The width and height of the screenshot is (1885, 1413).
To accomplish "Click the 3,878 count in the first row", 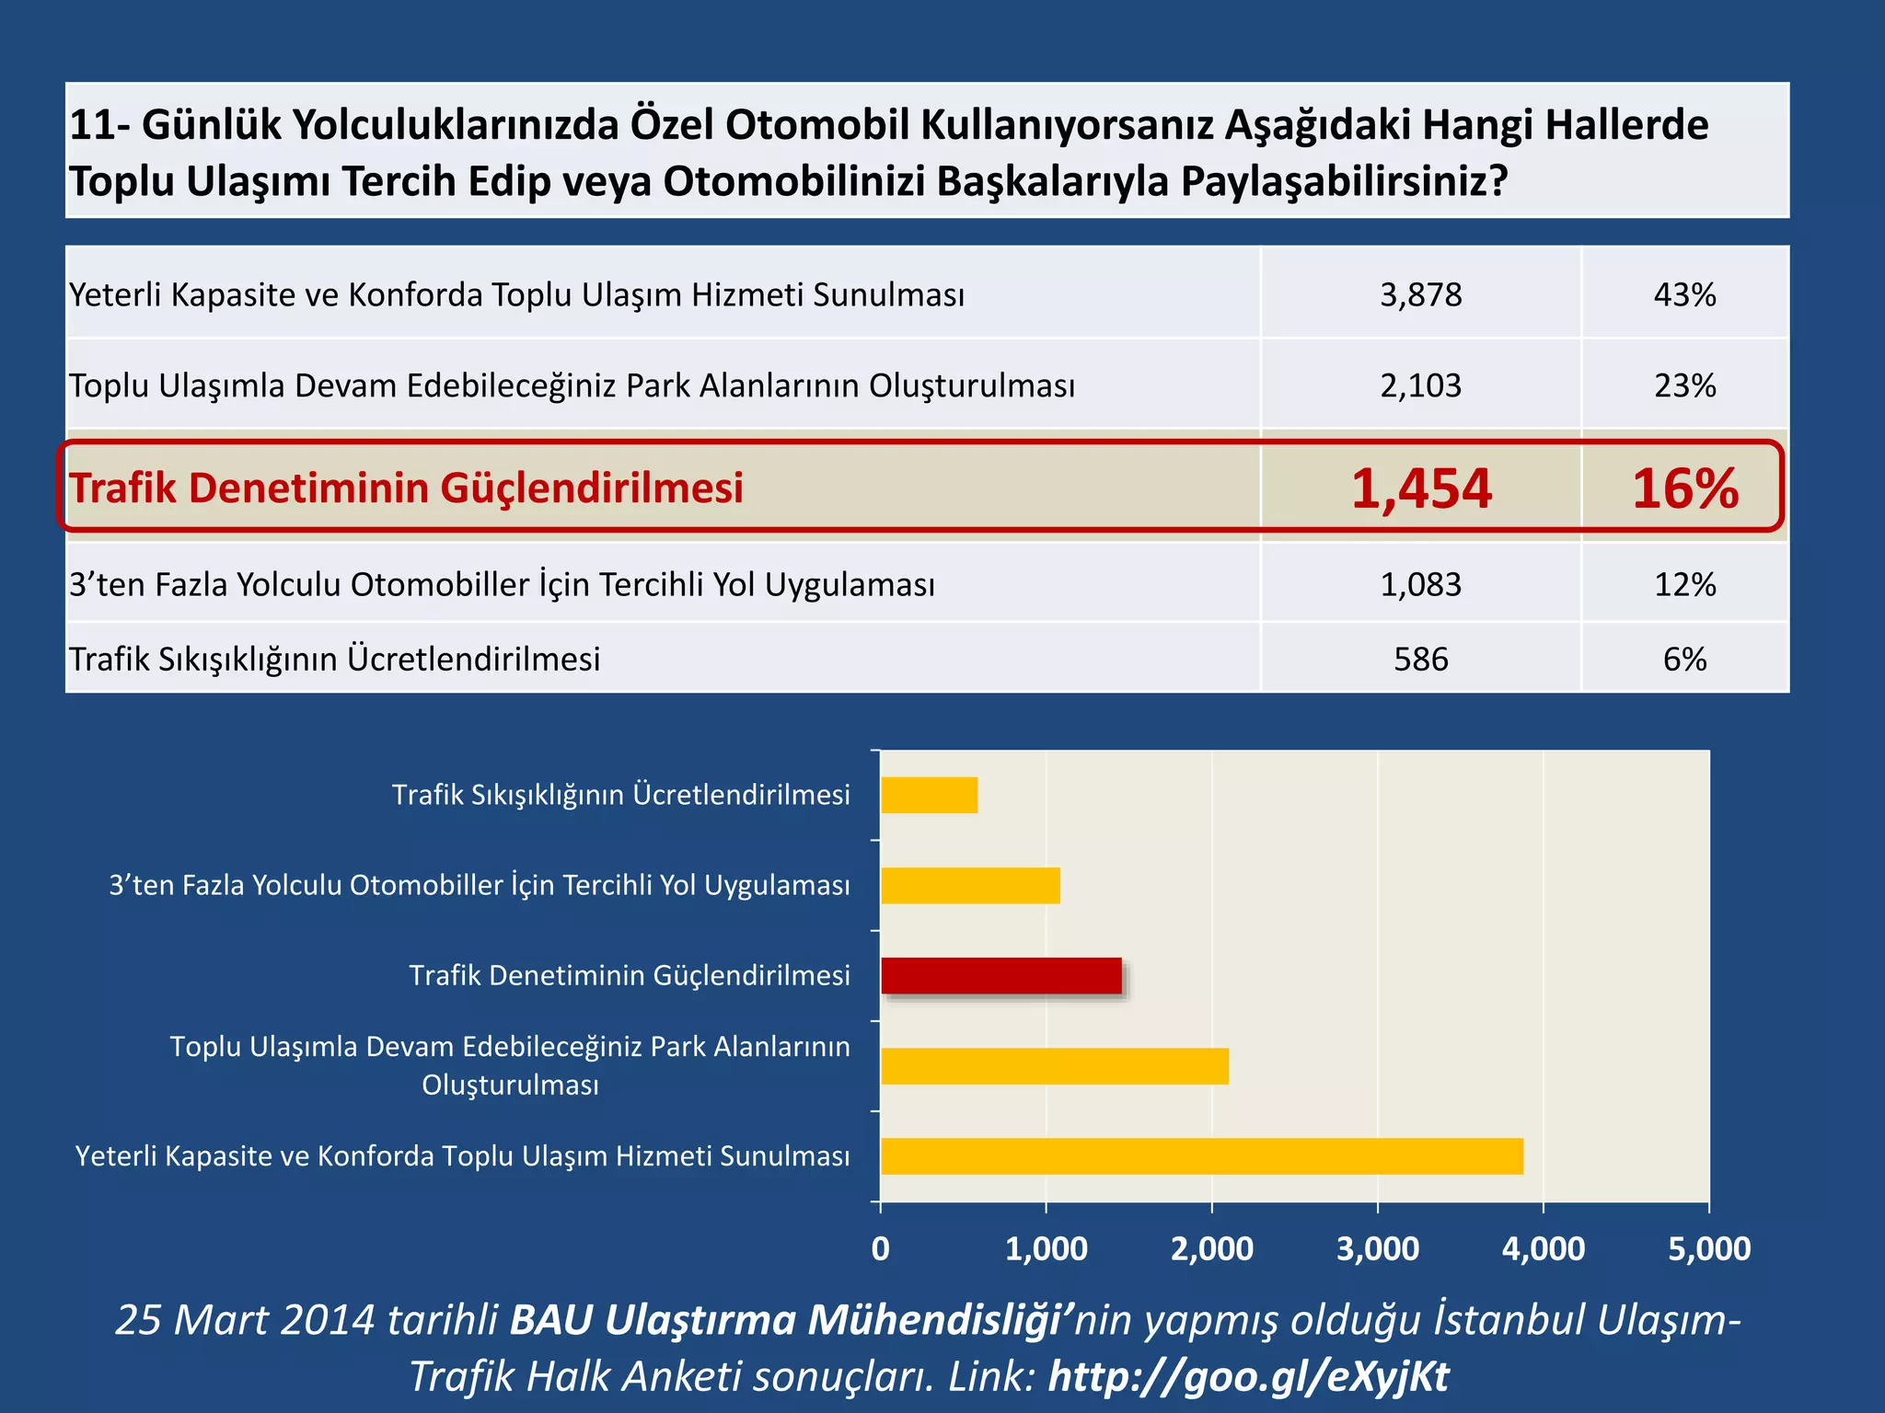I will (1420, 295).
